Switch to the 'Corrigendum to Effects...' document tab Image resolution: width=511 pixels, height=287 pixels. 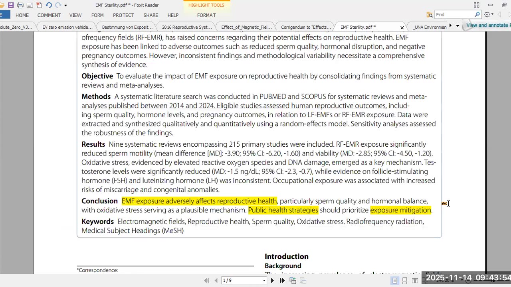[306, 27]
